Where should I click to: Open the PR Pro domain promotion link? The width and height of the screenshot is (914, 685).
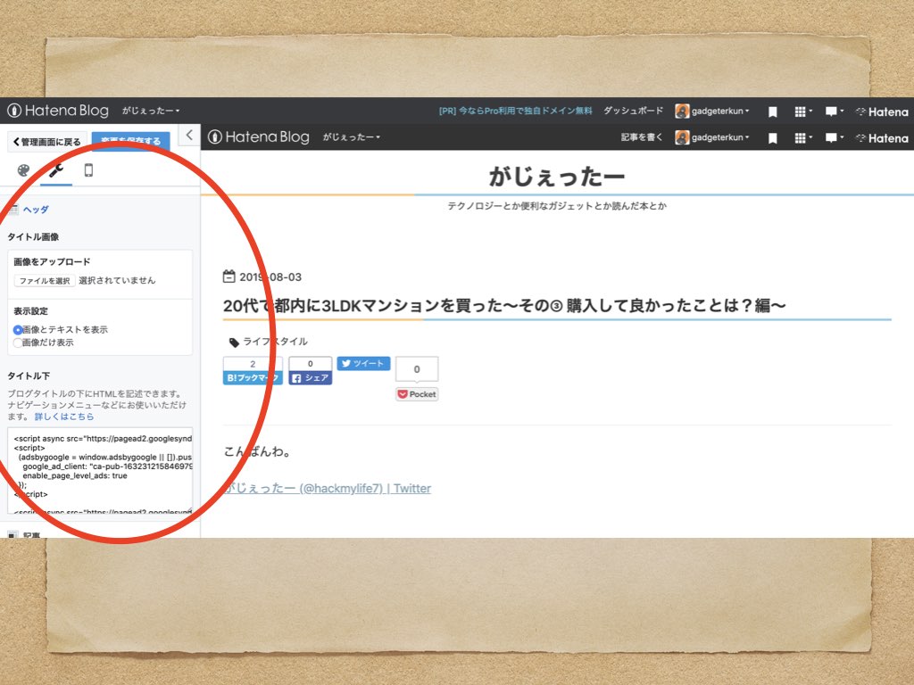(x=515, y=111)
